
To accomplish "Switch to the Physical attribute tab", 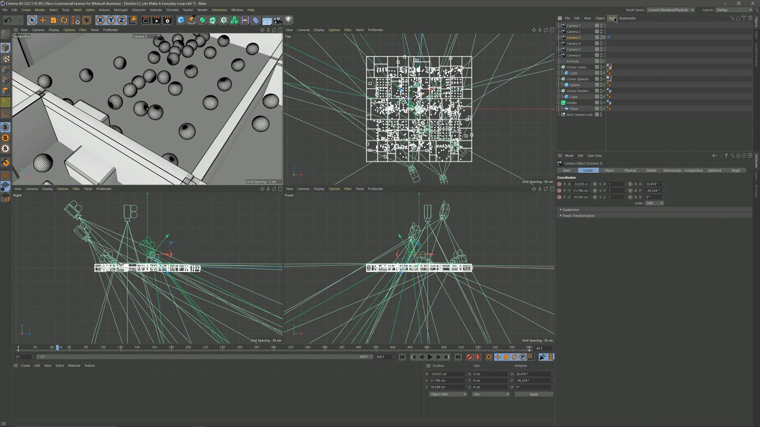I will (630, 170).
